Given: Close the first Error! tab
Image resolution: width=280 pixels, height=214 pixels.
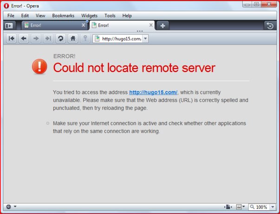Looking at the screenshot, I should click(83, 25).
